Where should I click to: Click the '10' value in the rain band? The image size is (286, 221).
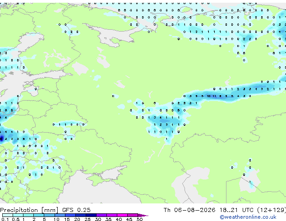[208, 96]
